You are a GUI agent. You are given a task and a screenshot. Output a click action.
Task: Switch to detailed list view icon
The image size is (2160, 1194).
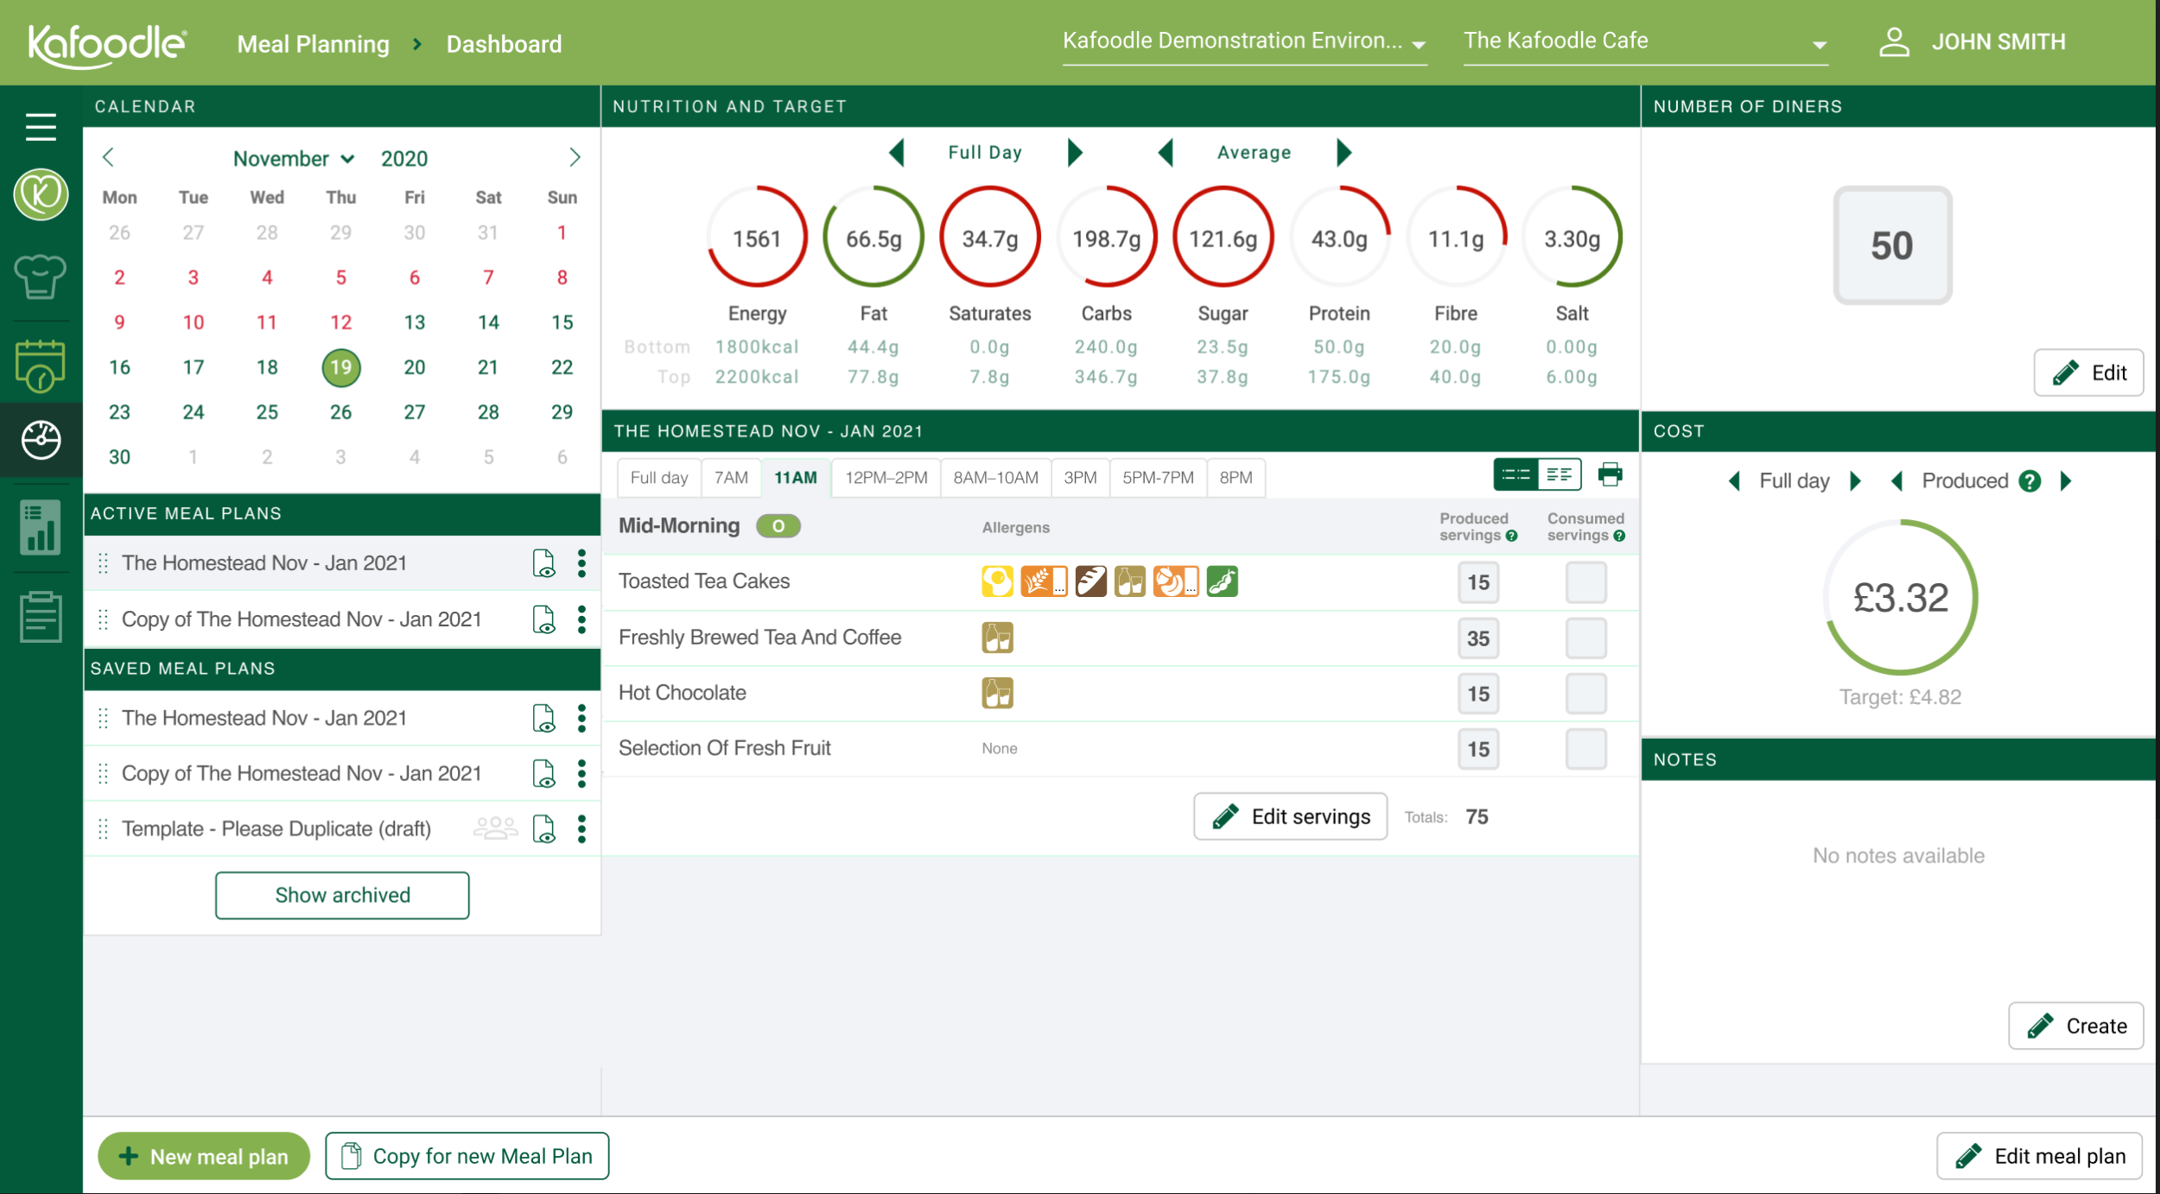(1560, 474)
